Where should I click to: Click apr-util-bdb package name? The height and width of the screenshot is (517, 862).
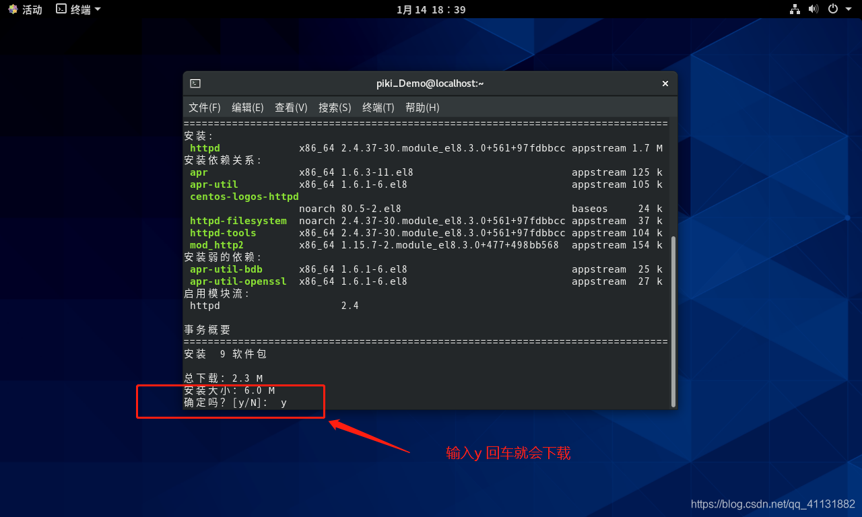(226, 269)
